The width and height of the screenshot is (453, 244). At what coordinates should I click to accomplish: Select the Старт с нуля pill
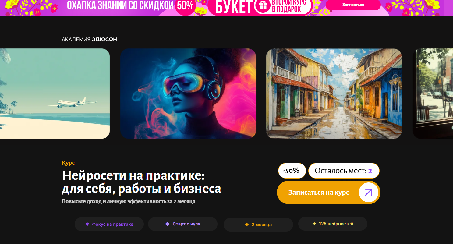(x=183, y=224)
